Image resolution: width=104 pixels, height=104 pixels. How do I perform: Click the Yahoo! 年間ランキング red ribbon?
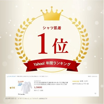[52, 64]
